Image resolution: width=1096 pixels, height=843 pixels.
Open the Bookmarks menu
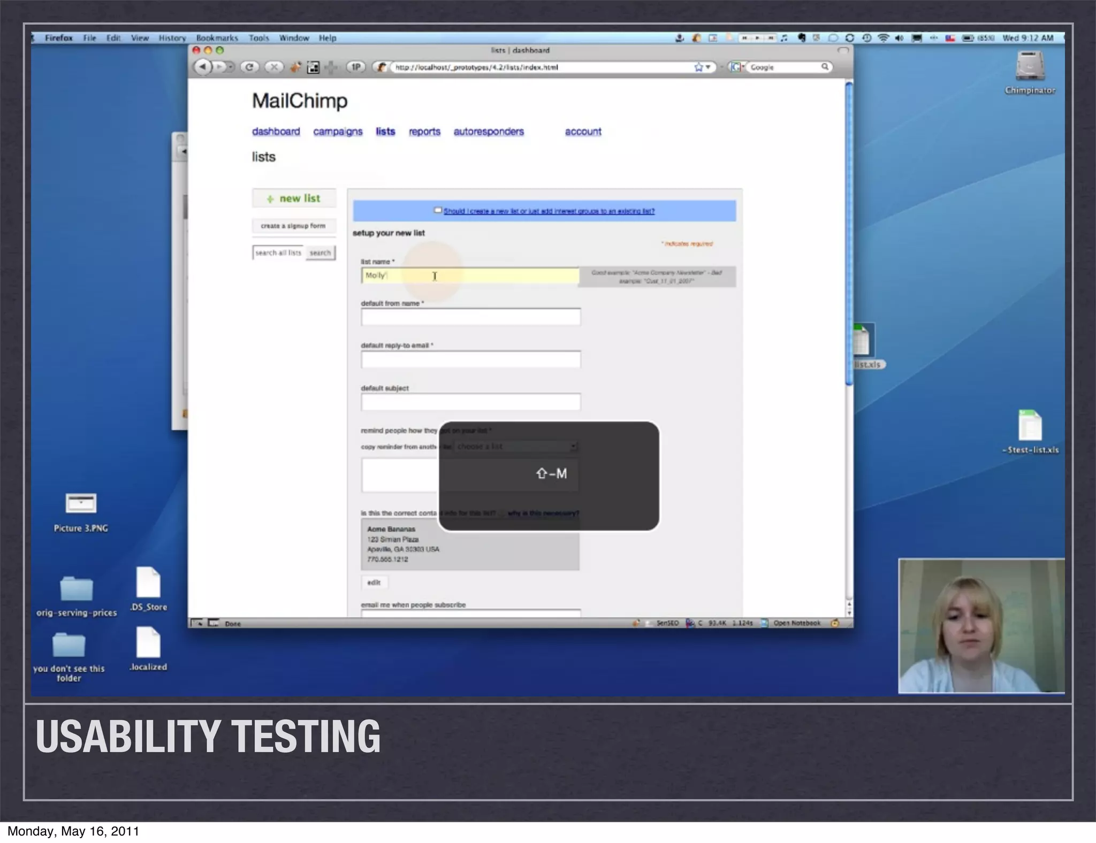click(x=217, y=38)
